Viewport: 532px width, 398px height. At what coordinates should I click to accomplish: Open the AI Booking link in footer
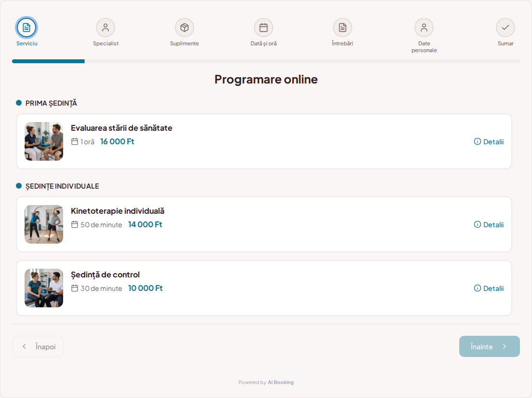pyautogui.click(x=280, y=383)
